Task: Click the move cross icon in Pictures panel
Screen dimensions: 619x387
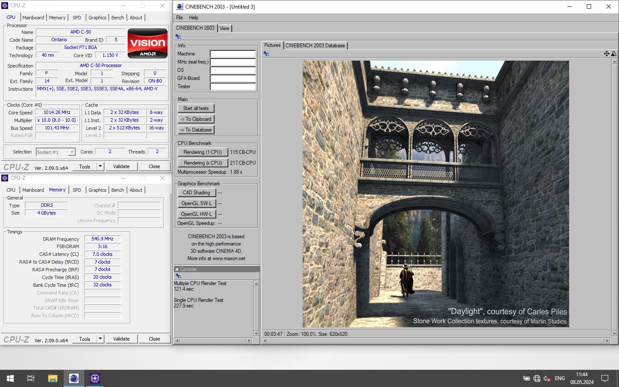Action: pyautogui.click(x=607, y=54)
